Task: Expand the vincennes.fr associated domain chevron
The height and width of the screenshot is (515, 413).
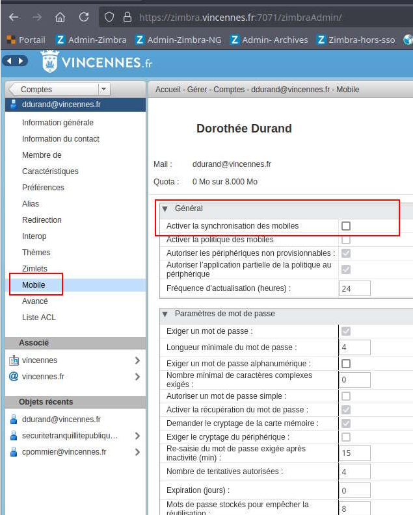Action: point(137,377)
